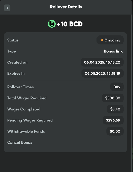Click the +10 BCD bonus amount heading
The height and width of the screenshot is (172, 133).
point(70,24)
